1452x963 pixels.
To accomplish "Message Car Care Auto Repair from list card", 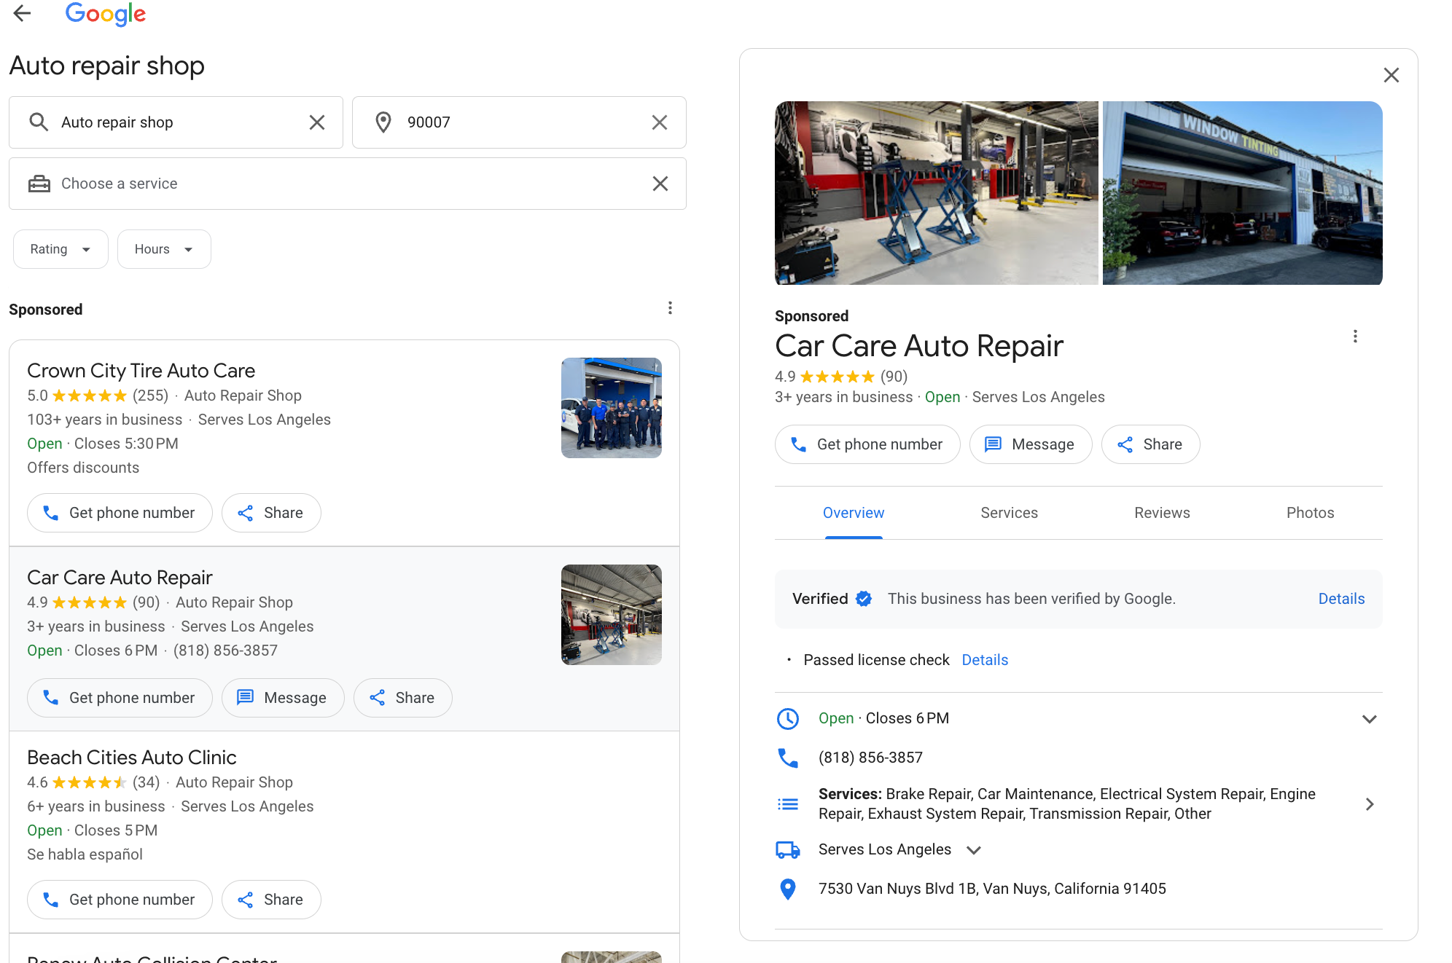I will pyautogui.click(x=283, y=698).
